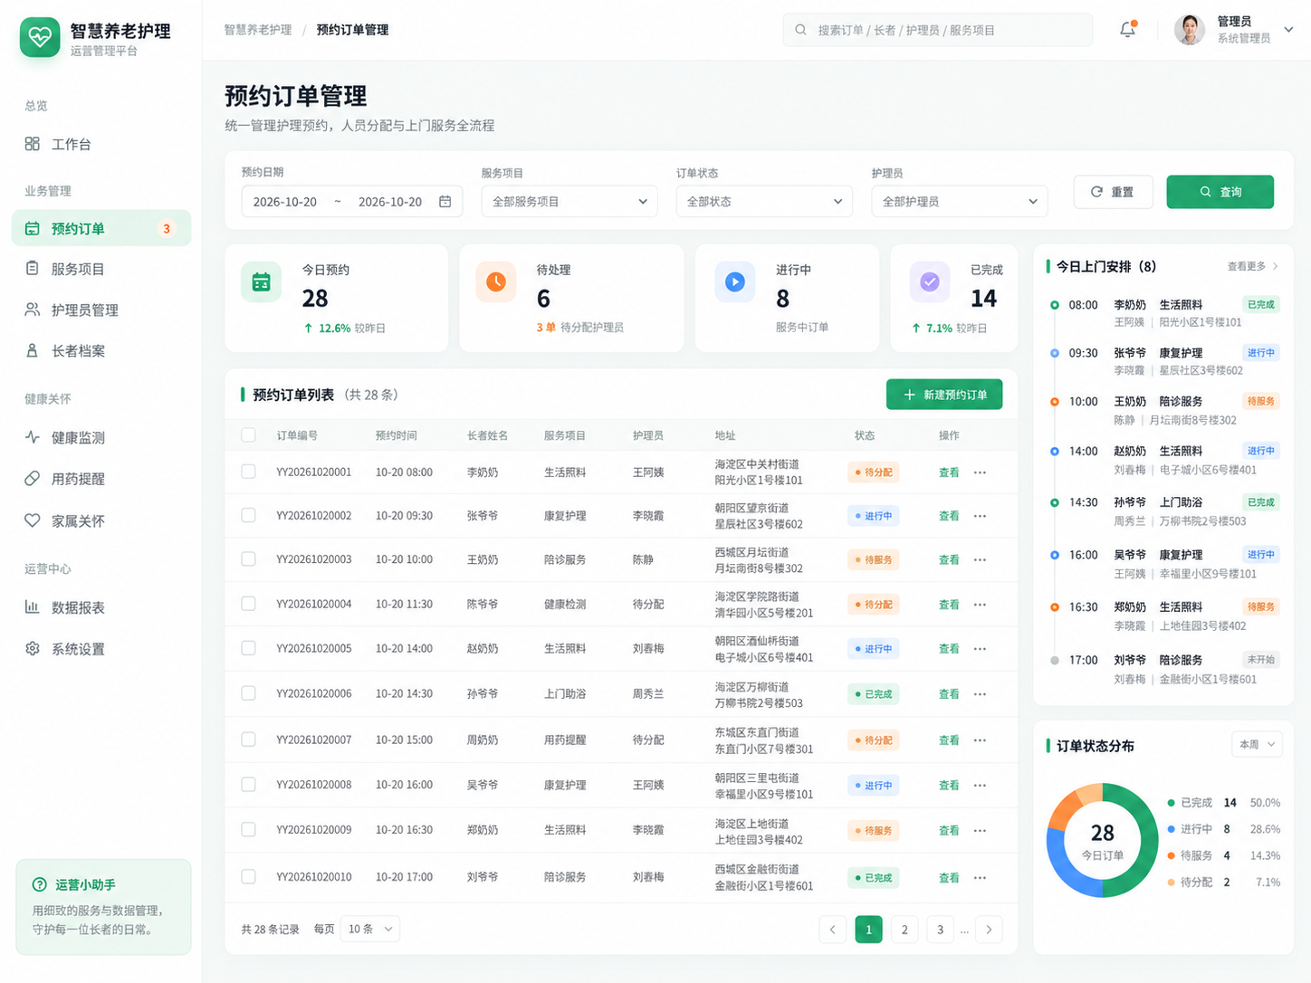Click the 系统设置 gear icon in sidebar
This screenshot has height=983, width=1311.
tap(33, 649)
